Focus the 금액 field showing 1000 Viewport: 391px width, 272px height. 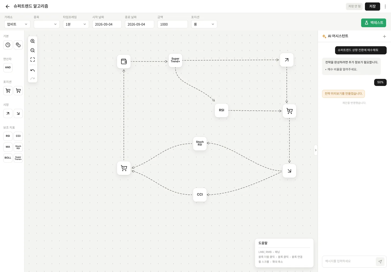(x=173, y=24)
